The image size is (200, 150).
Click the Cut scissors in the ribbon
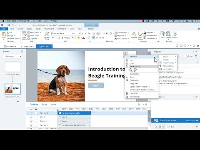click(8, 32)
